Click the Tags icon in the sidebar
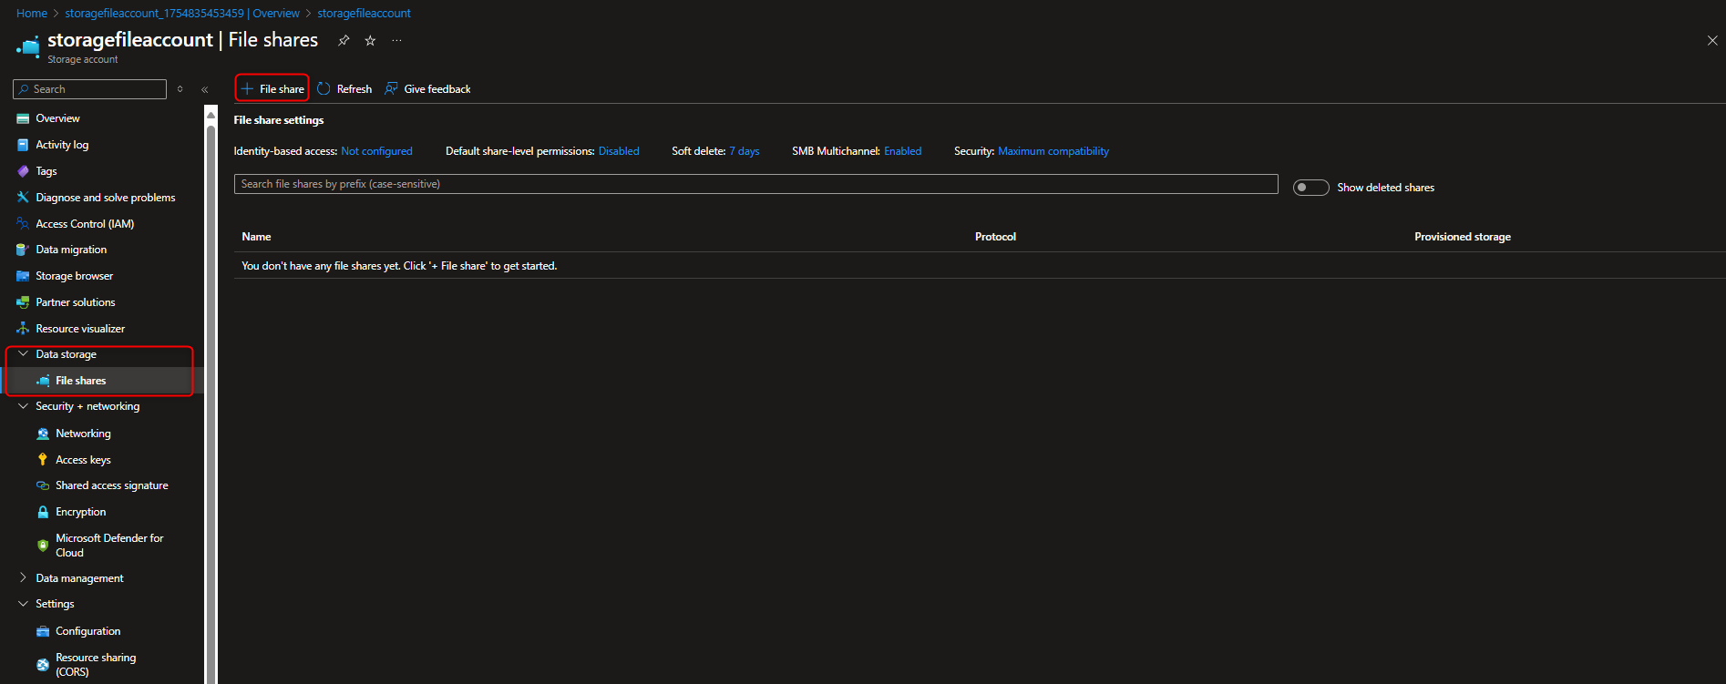1726x684 pixels. click(23, 171)
